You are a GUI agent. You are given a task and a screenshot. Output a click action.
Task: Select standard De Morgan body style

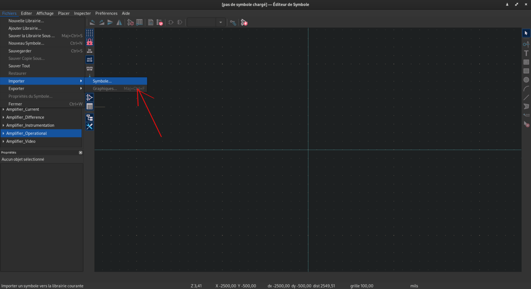171,22
